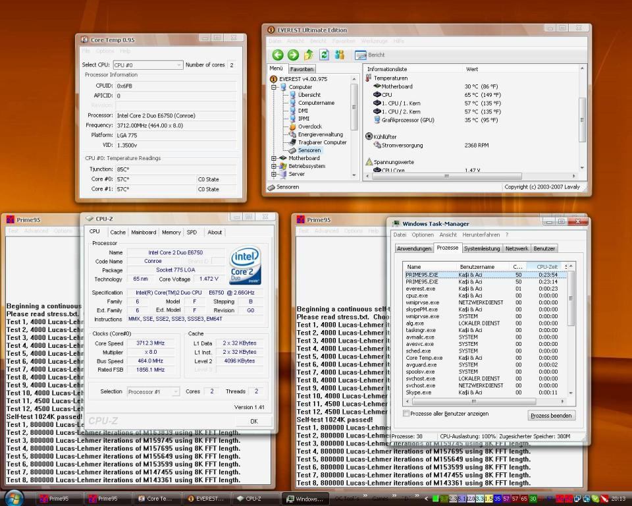The width and height of the screenshot is (632, 506).
Task: Select Tragbarer Computer in the EVEREST tree
Action: pos(322,142)
